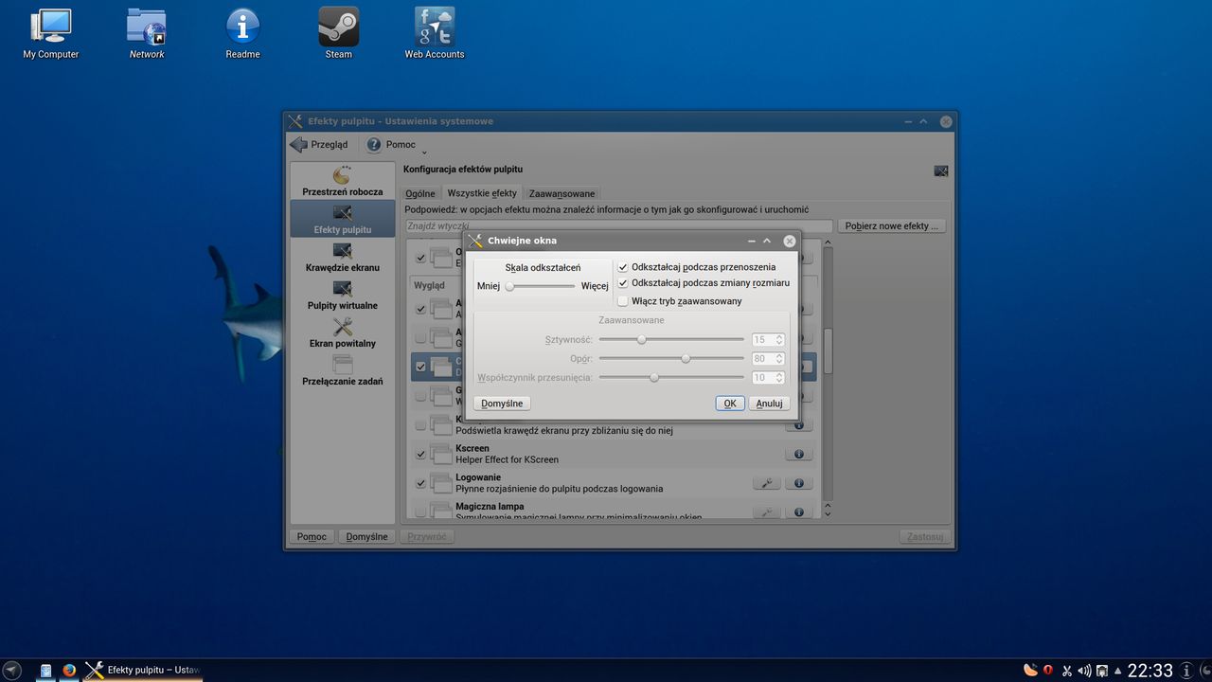Toggle checkbox for the Podświetla krawędź ekranu effect
The width and height of the screenshot is (1212, 682).
tap(420, 425)
